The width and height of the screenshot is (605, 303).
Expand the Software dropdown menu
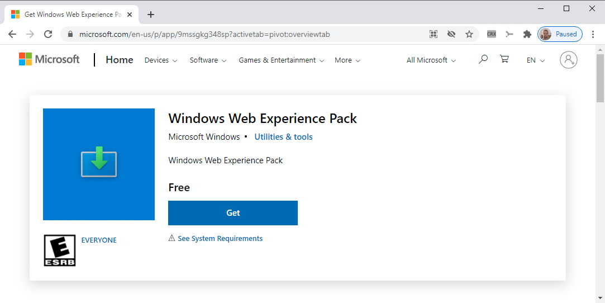point(208,60)
